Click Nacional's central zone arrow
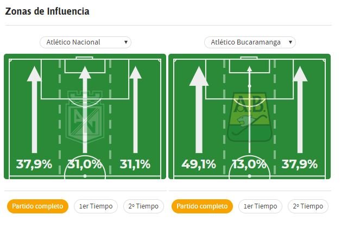This screenshot has width=341, height=240. (x=85, y=110)
